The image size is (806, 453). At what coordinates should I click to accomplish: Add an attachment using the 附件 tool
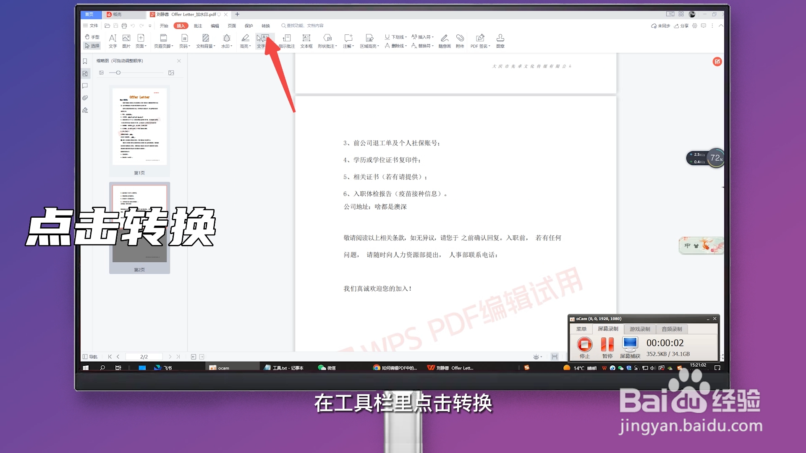click(x=460, y=41)
